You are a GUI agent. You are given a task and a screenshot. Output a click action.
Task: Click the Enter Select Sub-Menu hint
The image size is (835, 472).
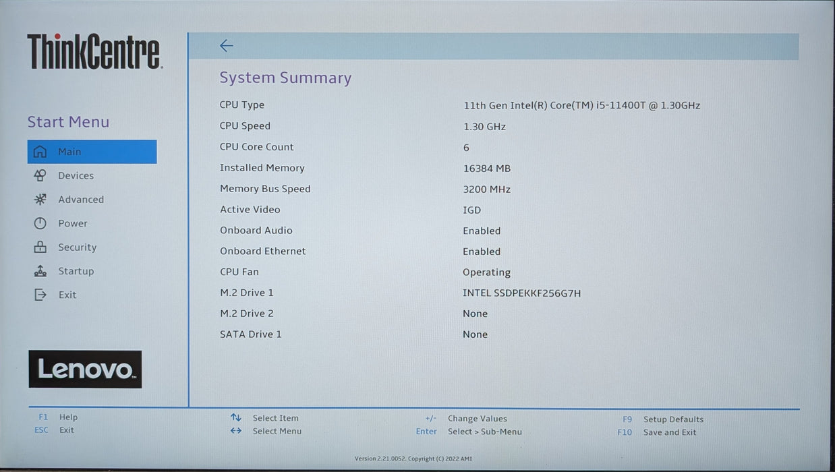click(469, 432)
